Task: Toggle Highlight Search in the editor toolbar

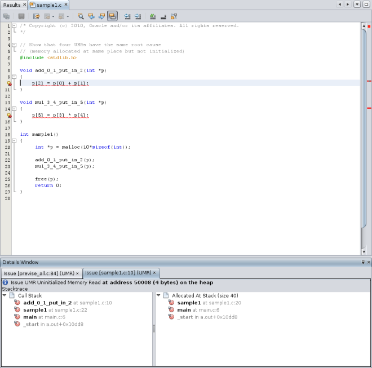Action: 112,16
